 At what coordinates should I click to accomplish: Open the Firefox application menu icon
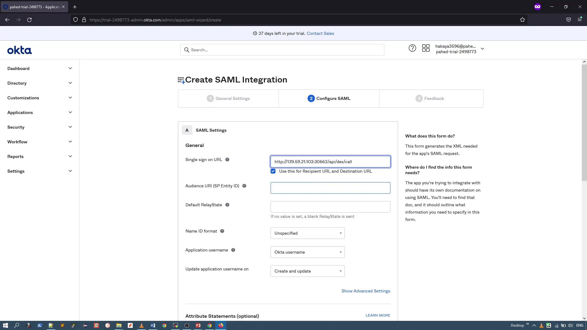(580, 20)
